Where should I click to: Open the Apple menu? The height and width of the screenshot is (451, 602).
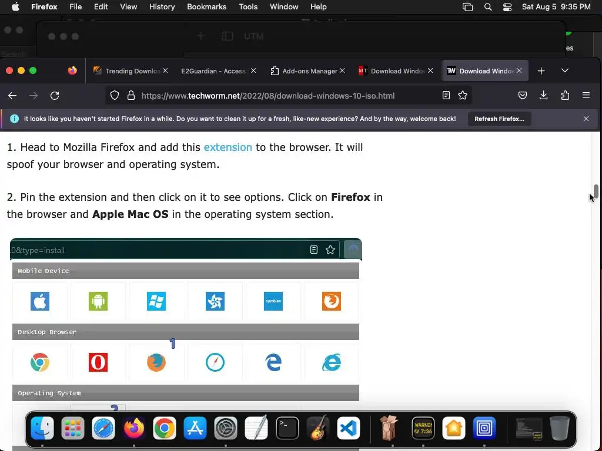tap(15, 7)
